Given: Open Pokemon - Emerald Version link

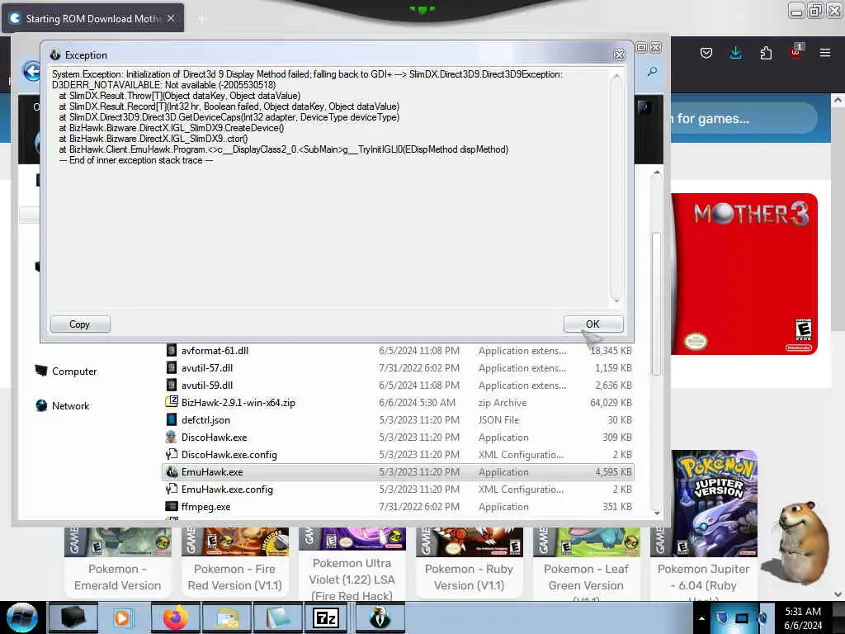Looking at the screenshot, I should [x=117, y=577].
